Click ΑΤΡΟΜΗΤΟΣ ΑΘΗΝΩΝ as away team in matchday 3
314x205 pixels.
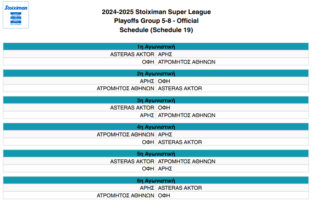click(x=187, y=115)
